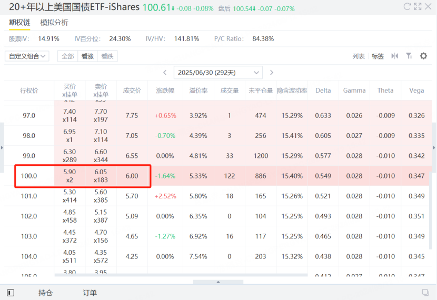Click the Delta value 0.493
Screen dimensions: 437x300
(x=323, y=216)
